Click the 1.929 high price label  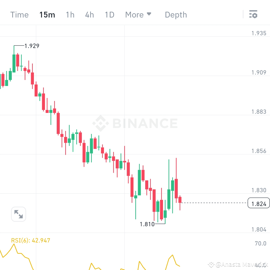point(32,46)
